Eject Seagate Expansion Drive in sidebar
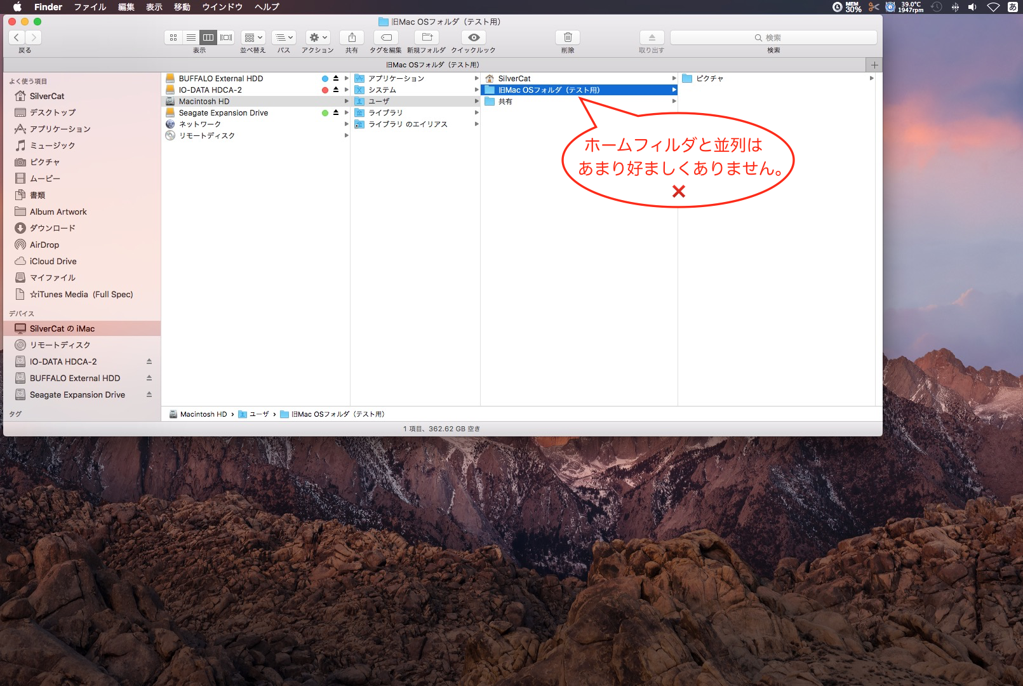Image resolution: width=1023 pixels, height=686 pixels. click(x=149, y=394)
